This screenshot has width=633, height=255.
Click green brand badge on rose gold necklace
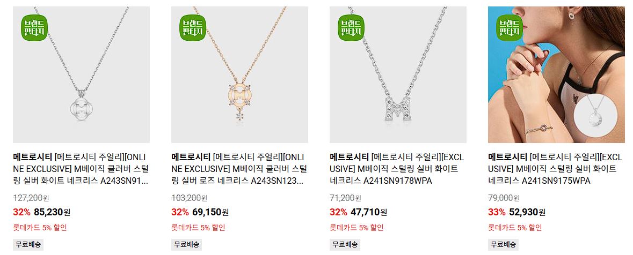click(193, 27)
